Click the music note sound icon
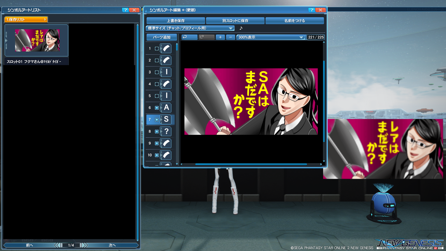The image size is (446, 251). click(241, 28)
